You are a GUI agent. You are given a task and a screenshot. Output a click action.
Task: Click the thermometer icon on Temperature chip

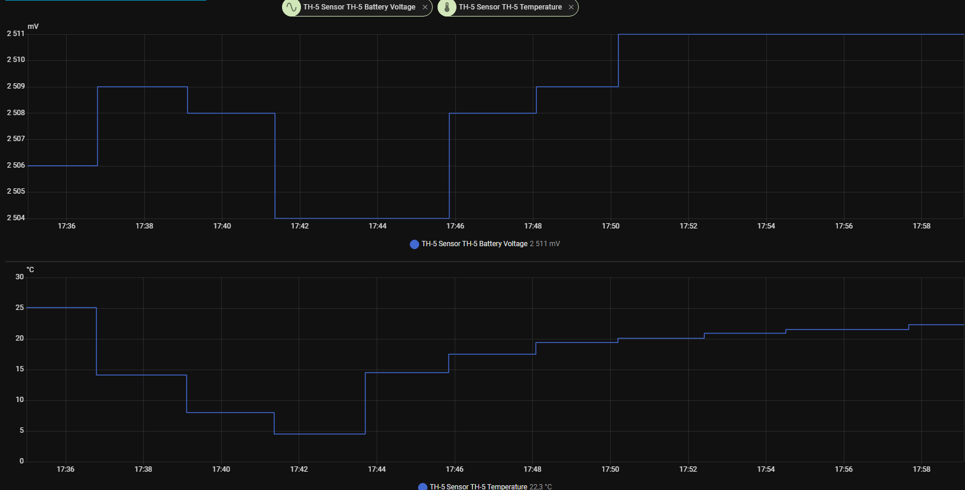[447, 7]
